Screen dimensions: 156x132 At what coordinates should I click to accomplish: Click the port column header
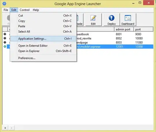click(x=143, y=29)
